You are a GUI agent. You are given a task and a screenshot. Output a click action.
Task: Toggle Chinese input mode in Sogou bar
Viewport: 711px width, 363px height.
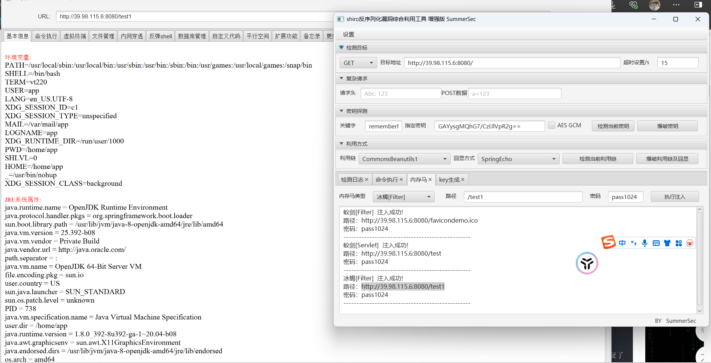[622, 243]
